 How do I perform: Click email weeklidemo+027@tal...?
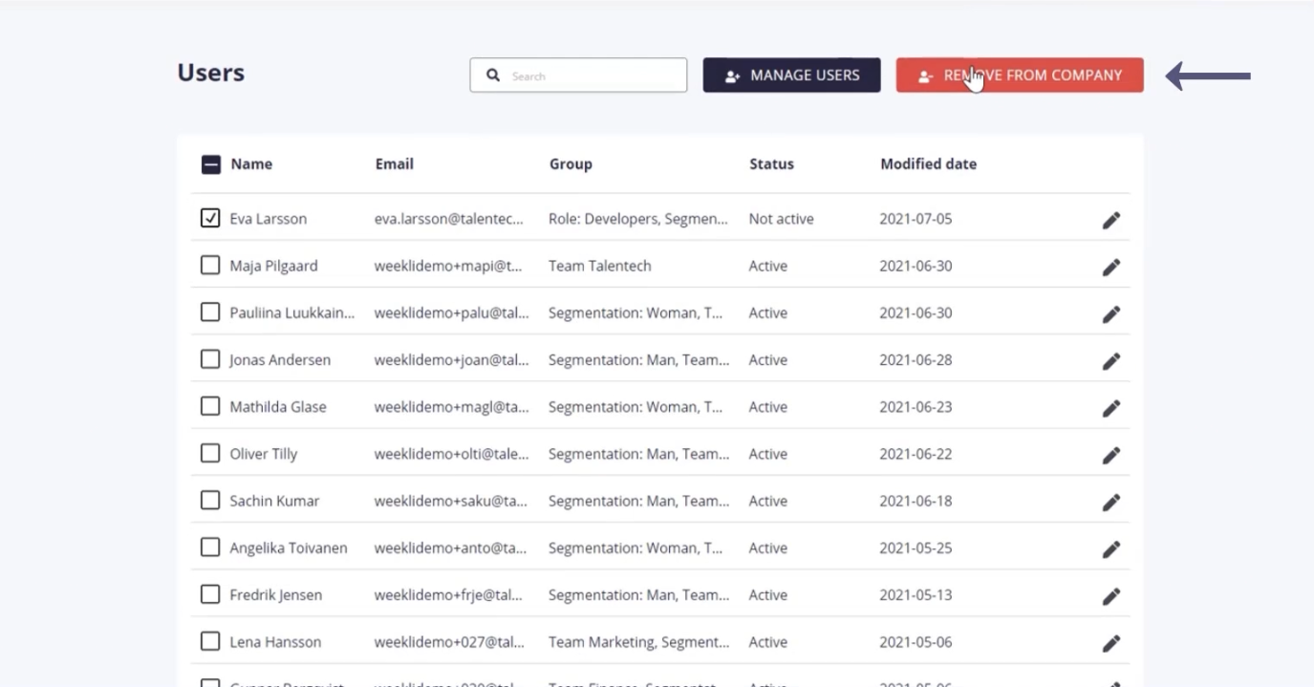449,642
